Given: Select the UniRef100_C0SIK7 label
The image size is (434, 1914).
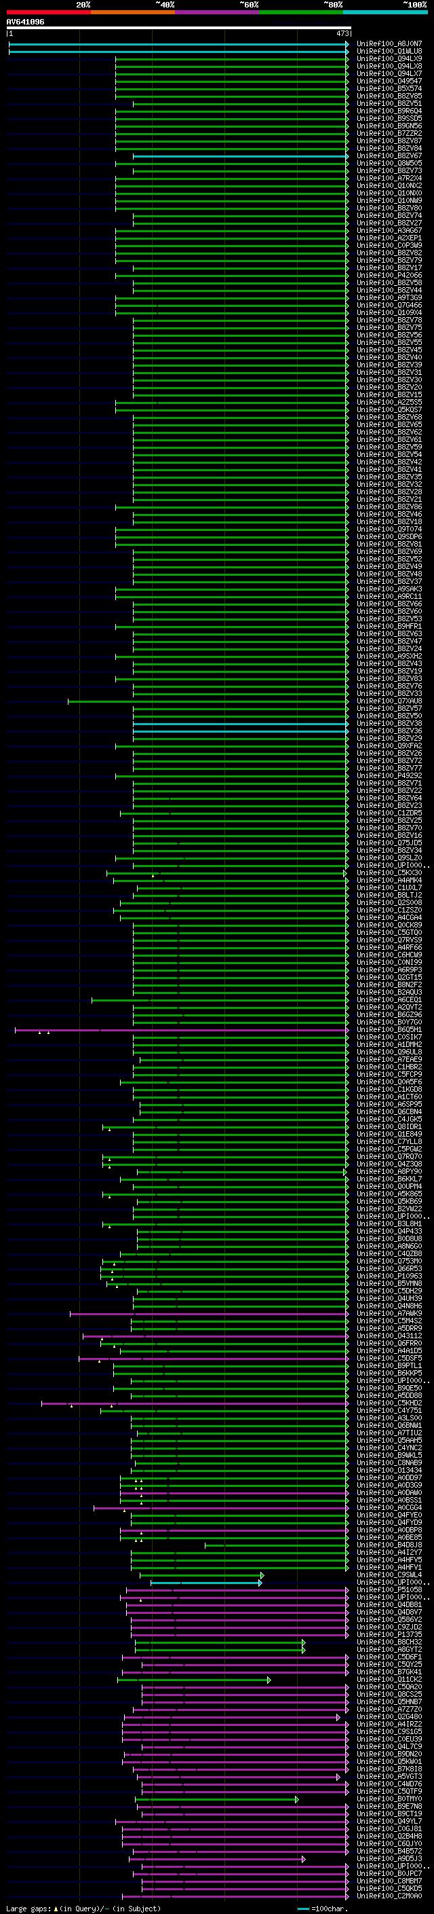Looking at the screenshot, I should point(389,1037).
